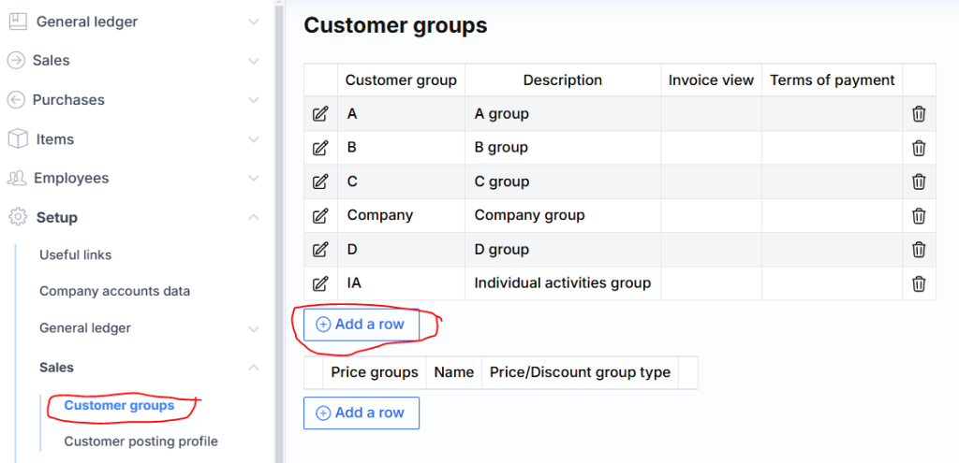Delete the B group row

point(919,148)
